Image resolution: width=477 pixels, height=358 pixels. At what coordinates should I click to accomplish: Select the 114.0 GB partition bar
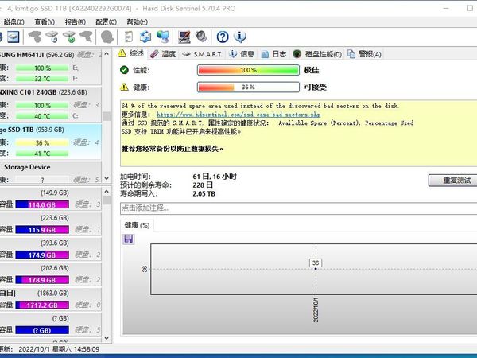pos(42,204)
